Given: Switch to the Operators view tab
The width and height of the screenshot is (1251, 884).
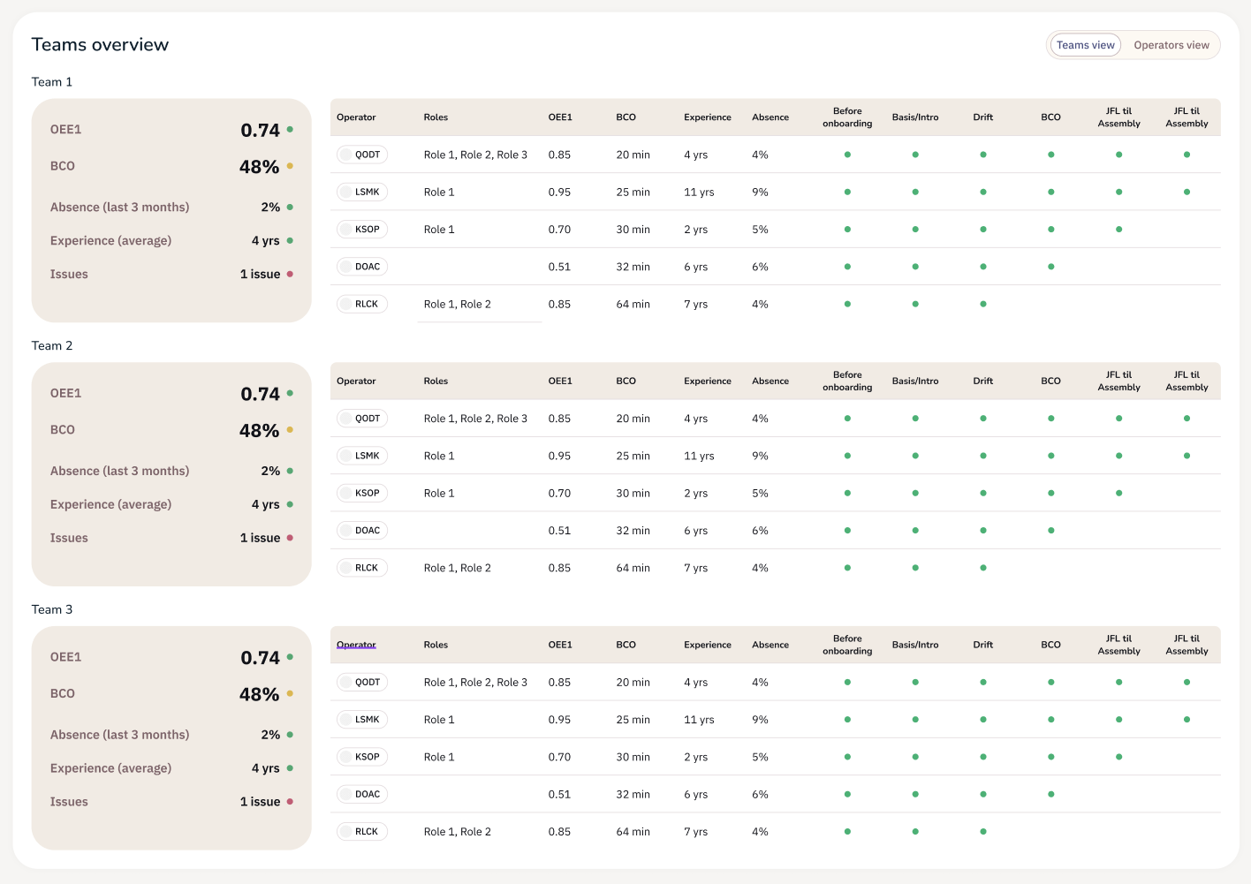Looking at the screenshot, I should pyautogui.click(x=1171, y=45).
